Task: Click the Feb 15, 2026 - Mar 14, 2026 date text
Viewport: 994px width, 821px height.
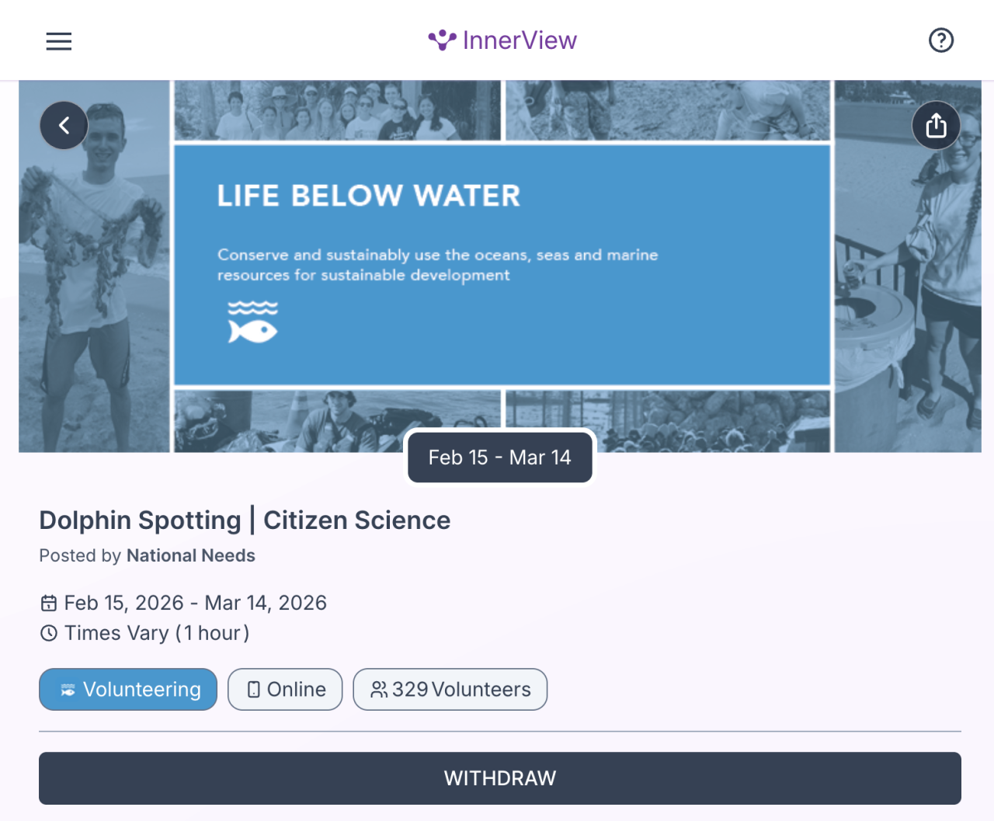Action: point(196,604)
